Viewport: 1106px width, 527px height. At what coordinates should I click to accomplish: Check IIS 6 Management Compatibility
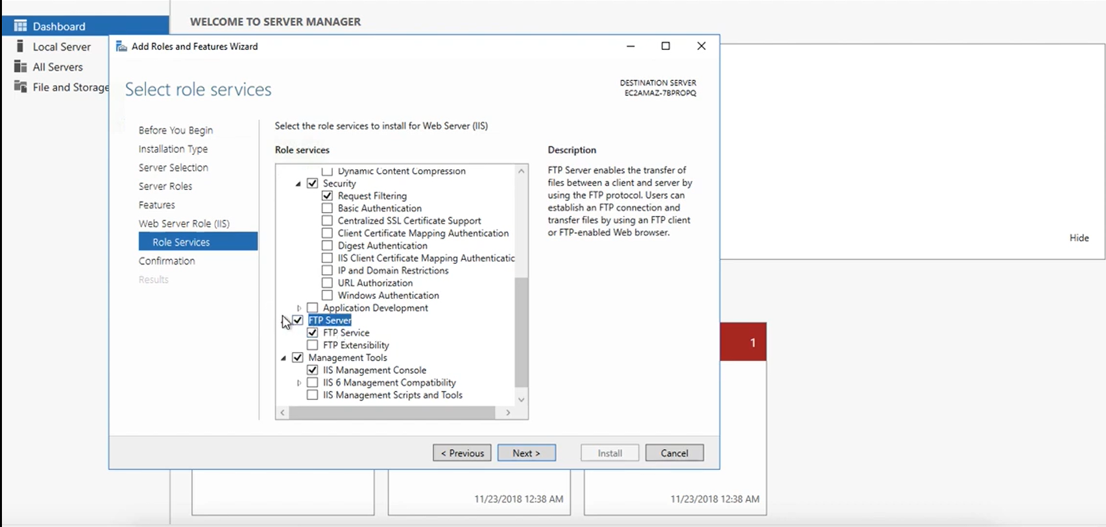click(313, 382)
